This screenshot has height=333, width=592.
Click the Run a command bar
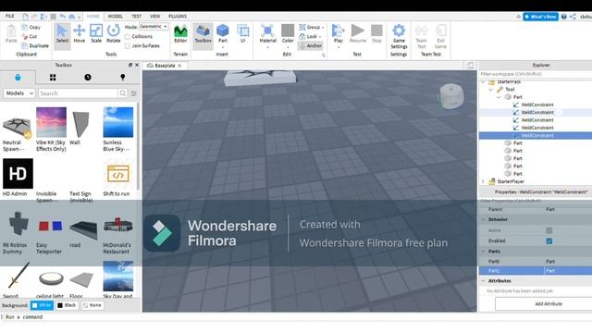296,317
